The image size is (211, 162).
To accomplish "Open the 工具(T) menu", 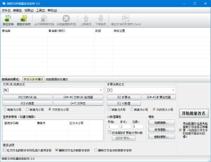I will pos(40,11).
